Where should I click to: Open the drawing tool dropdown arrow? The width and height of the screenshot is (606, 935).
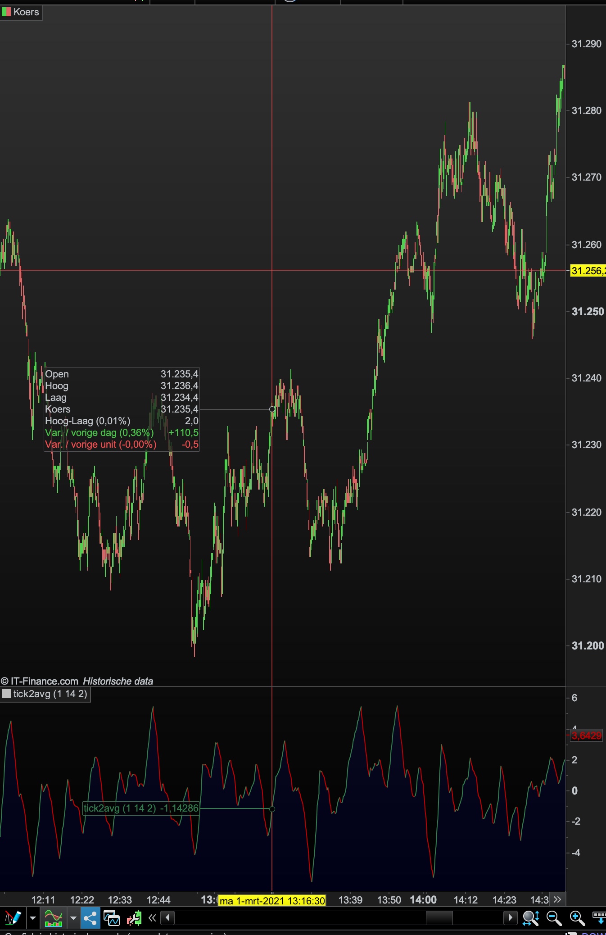[32, 918]
